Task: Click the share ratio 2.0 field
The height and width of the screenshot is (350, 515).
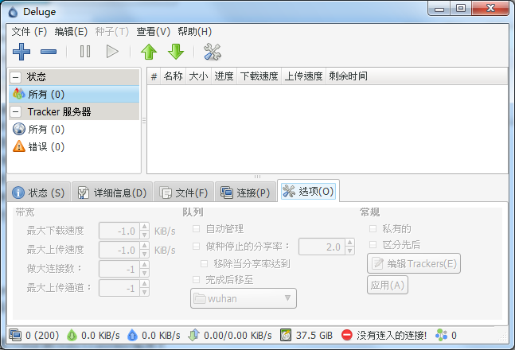Action: [322, 247]
